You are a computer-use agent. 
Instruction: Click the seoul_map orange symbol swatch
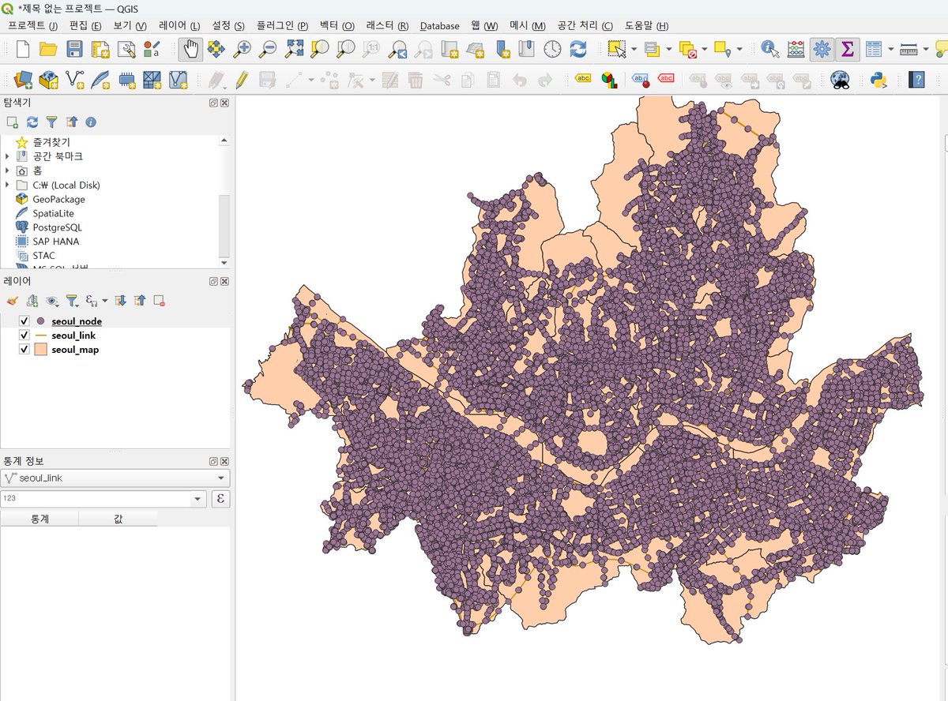point(41,350)
